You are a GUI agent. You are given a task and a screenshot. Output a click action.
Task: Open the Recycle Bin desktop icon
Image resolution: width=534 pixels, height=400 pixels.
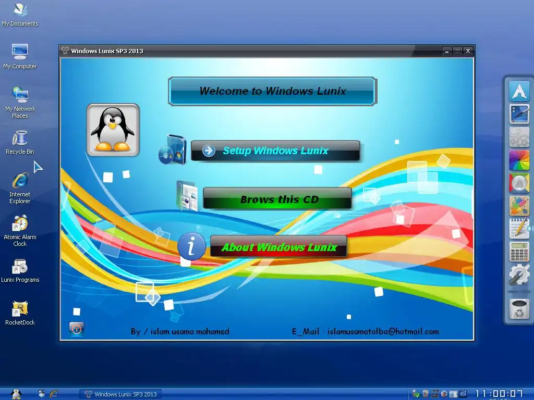tap(20, 142)
